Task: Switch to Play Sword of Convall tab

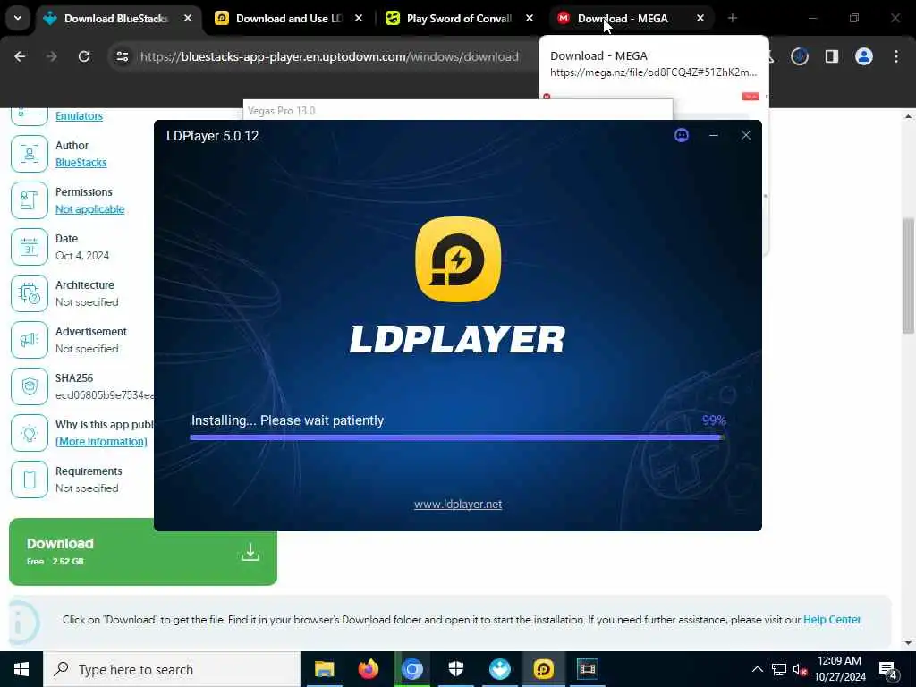Action: point(459,19)
